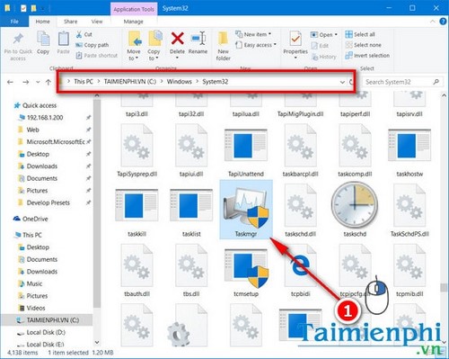Click the Open ribbon dropdown
The height and width of the screenshot is (359, 449).
(x=324, y=35)
